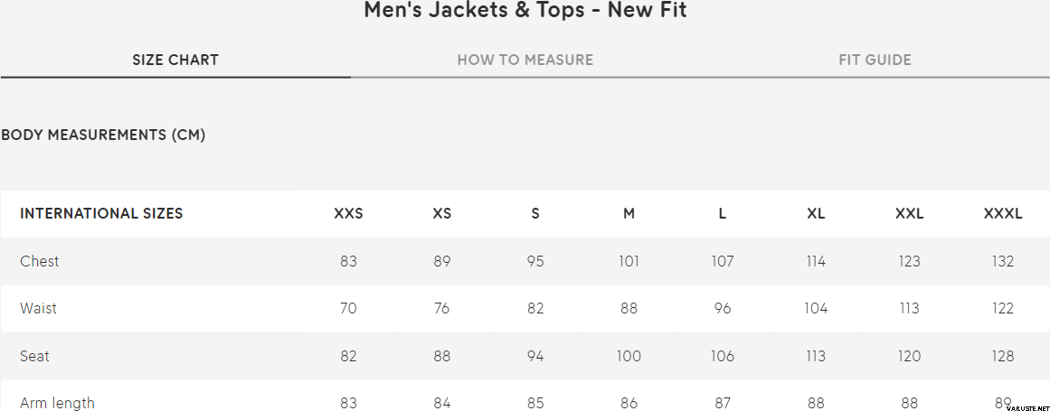This screenshot has width=1050, height=411.
Task: Select the L size column header
Action: point(723,214)
